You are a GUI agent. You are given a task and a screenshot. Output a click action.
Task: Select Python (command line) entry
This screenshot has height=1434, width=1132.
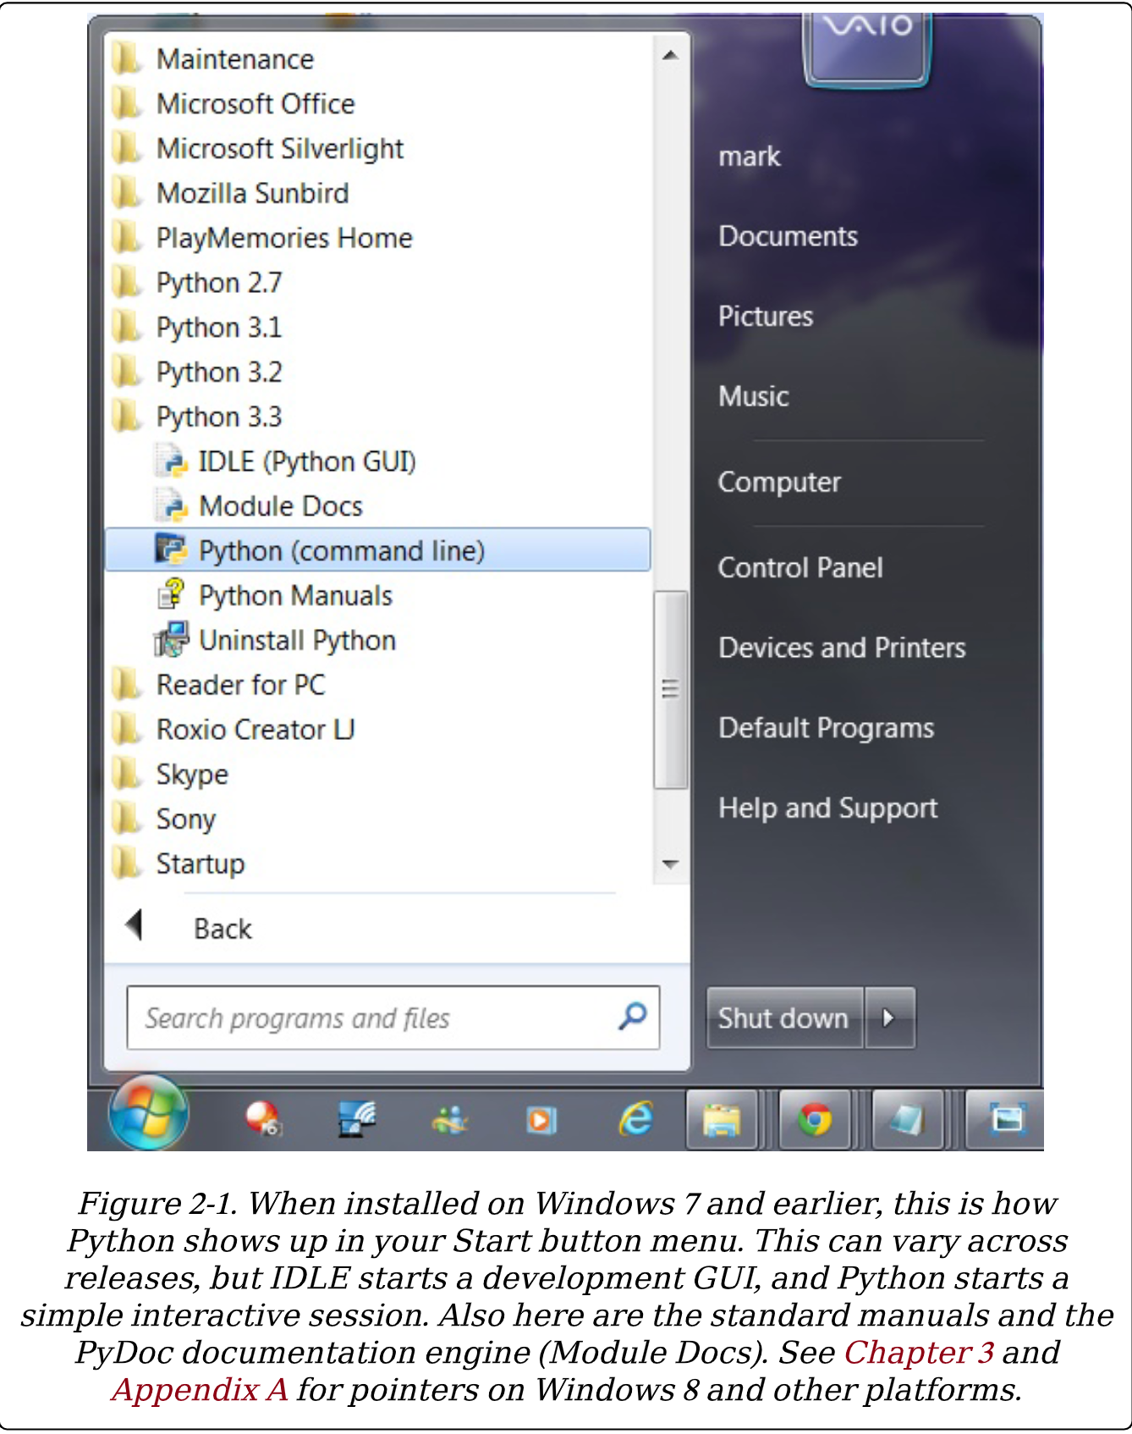(341, 551)
